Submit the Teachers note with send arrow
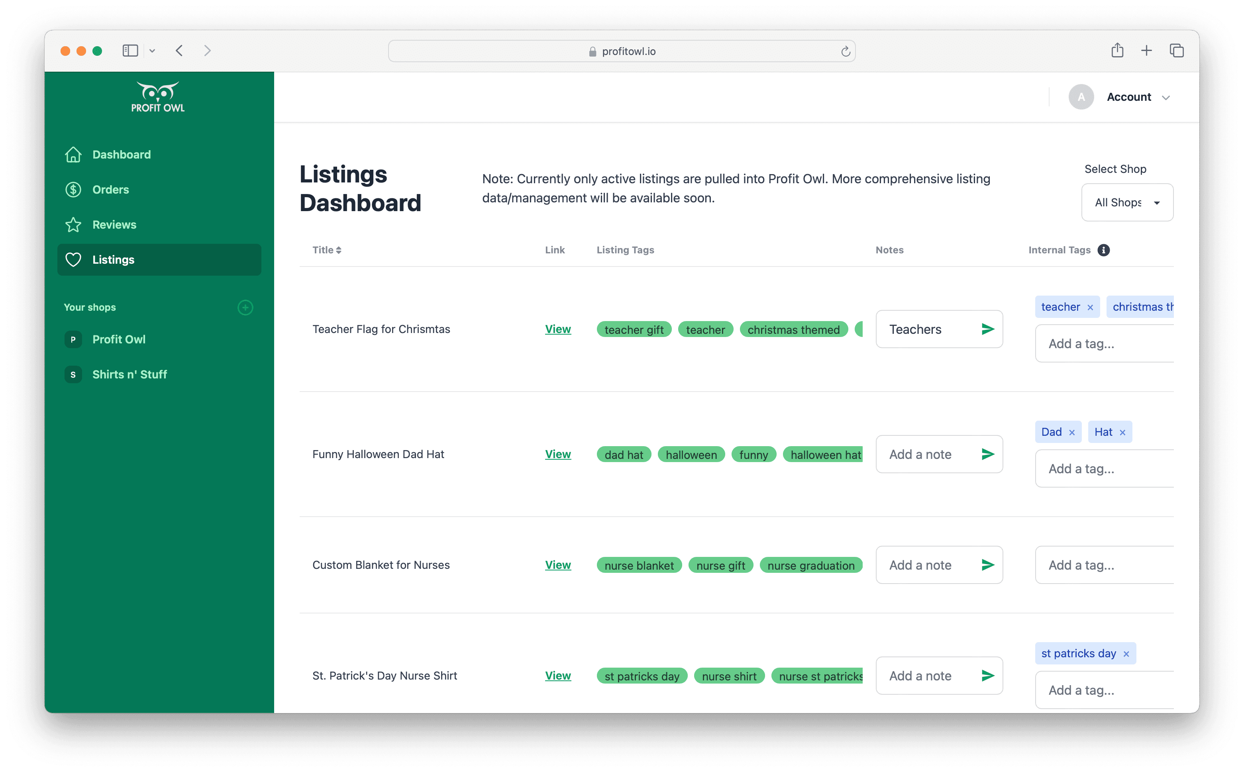 coord(988,329)
